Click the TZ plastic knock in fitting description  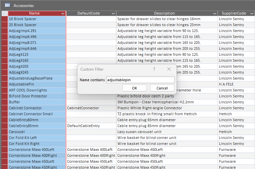(167, 114)
